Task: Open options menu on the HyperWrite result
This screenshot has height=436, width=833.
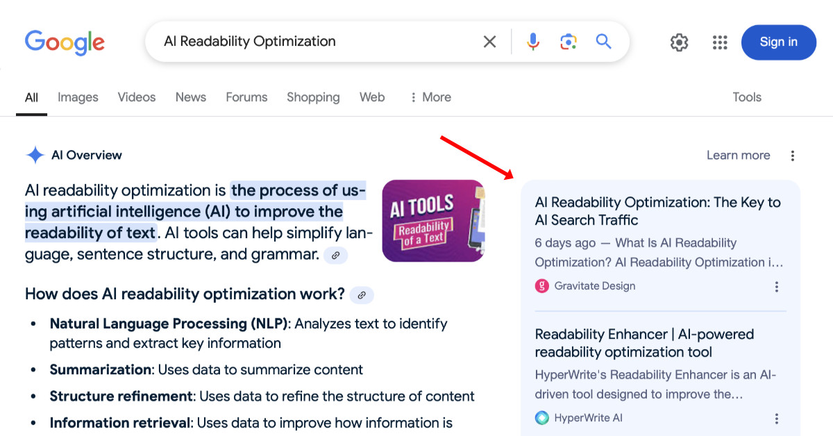Action: click(776, 418)
